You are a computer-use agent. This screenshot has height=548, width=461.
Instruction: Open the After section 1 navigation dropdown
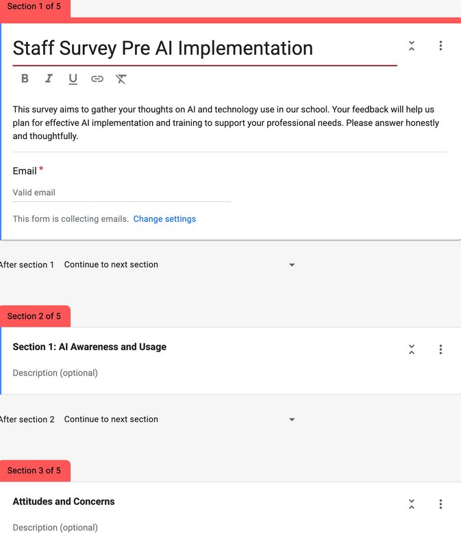click(179, 265)
